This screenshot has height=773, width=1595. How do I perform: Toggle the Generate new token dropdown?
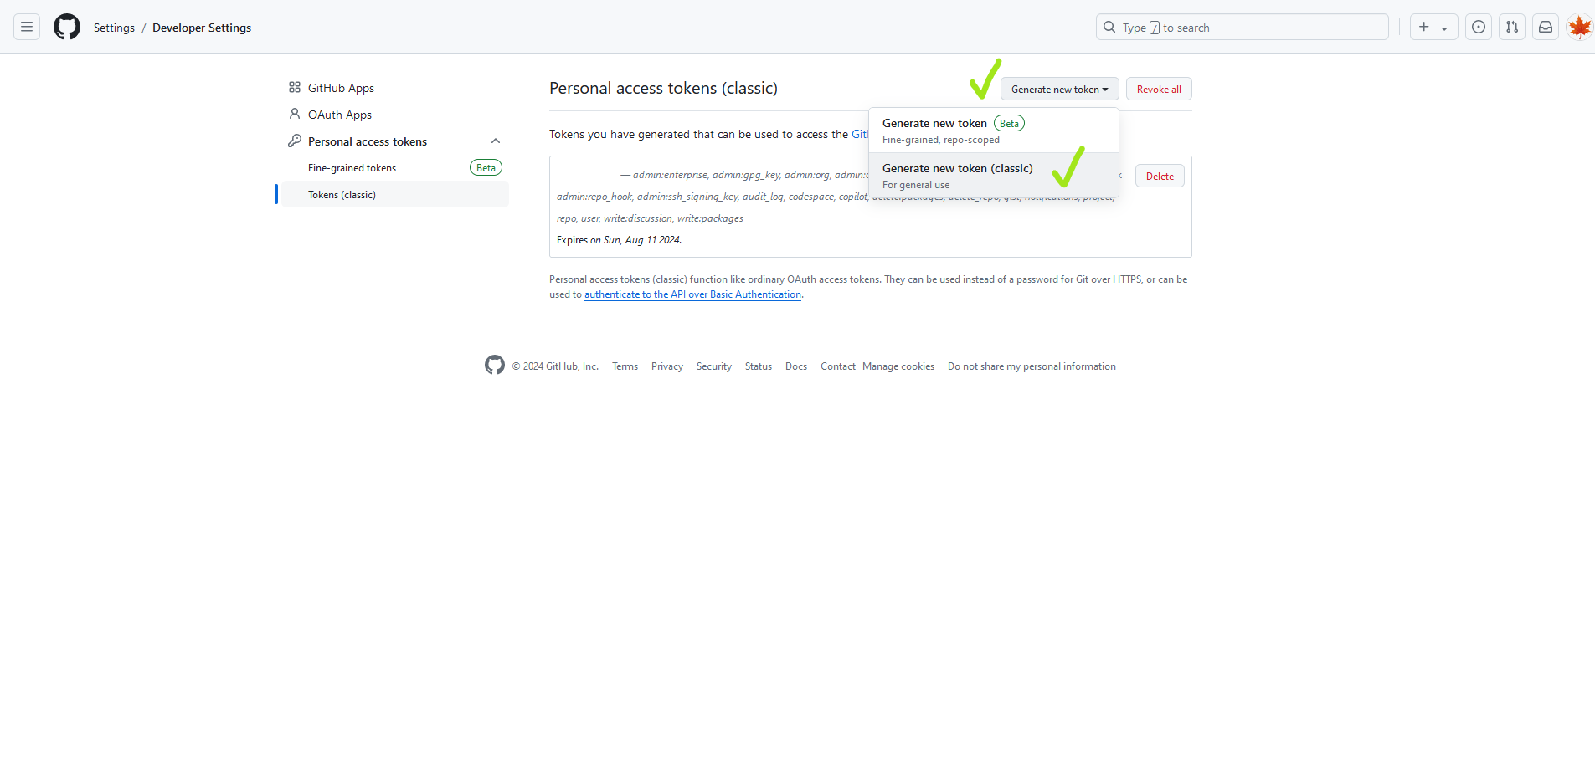tap(1059, 90)
